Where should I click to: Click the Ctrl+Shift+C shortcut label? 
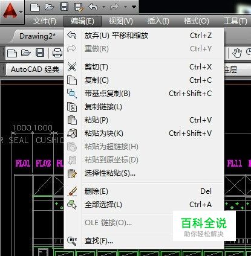(190, 94)
